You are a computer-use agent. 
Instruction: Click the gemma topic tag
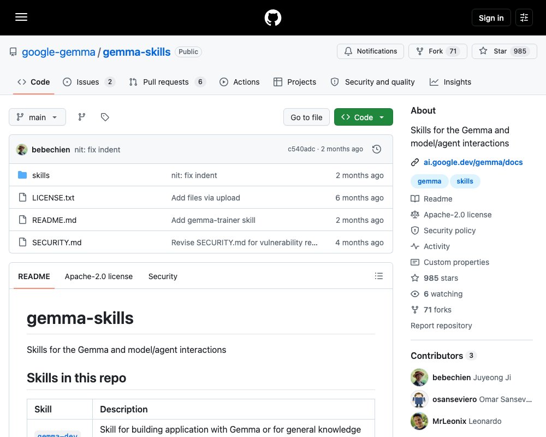[429, 181]
